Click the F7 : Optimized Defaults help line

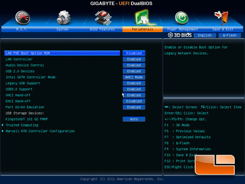pos(188,137)
